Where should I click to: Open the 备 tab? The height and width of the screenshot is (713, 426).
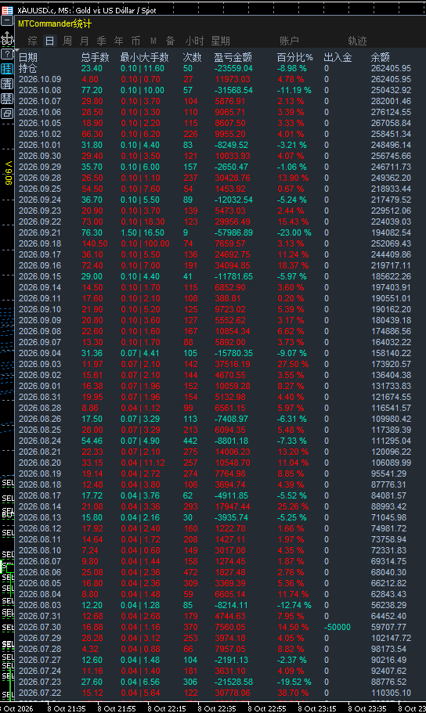[170, 41]
